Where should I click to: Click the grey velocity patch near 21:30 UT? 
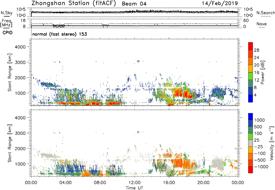click(x=218, y=164)
